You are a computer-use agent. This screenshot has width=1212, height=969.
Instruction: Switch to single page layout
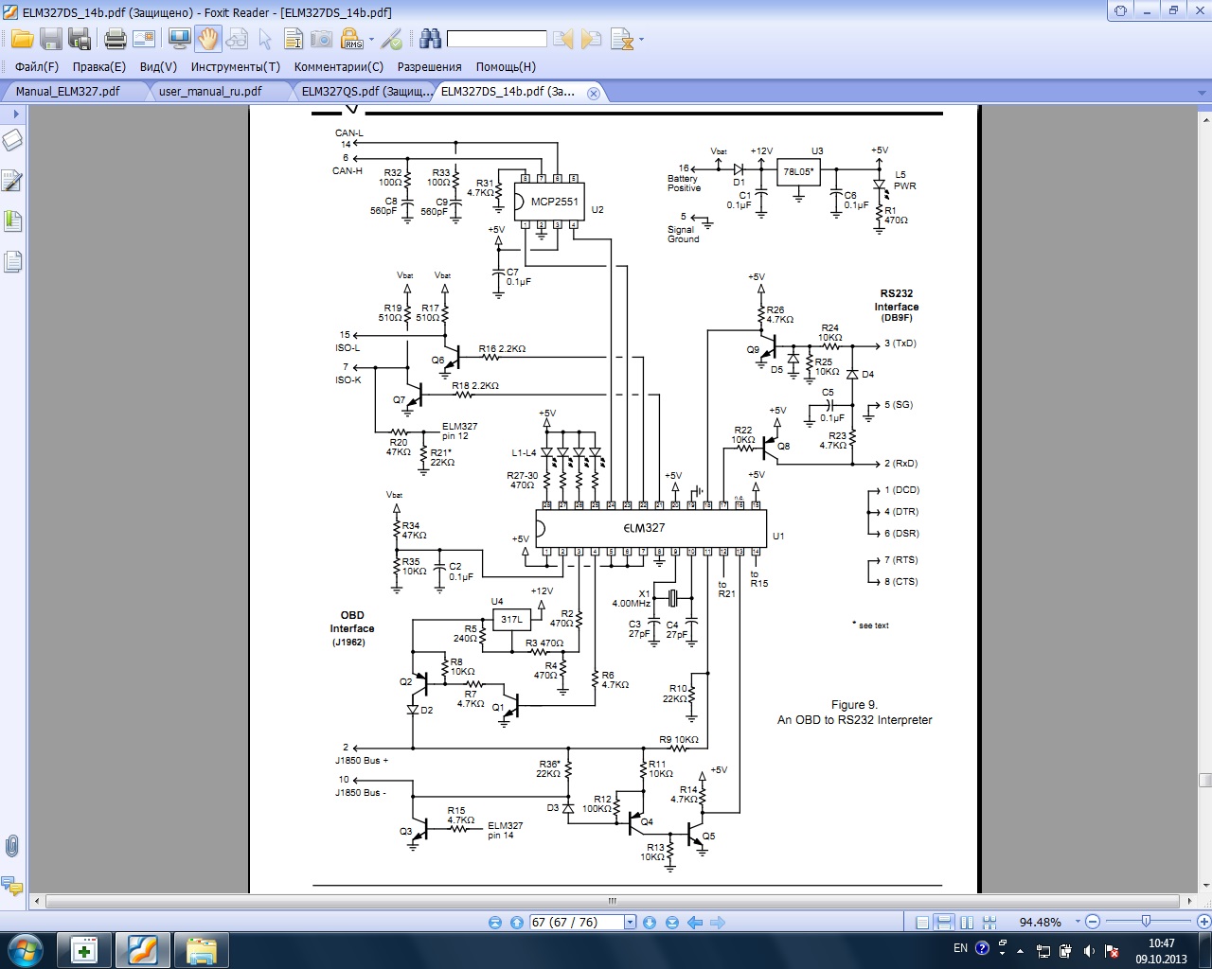click(922, 923)
